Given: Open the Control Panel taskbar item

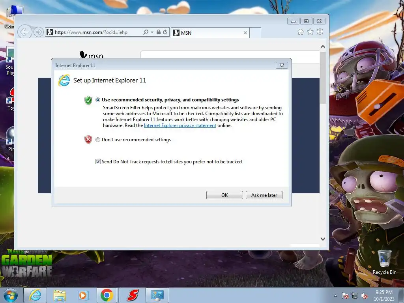Looking at the screenshot, I should coord(157,295).
